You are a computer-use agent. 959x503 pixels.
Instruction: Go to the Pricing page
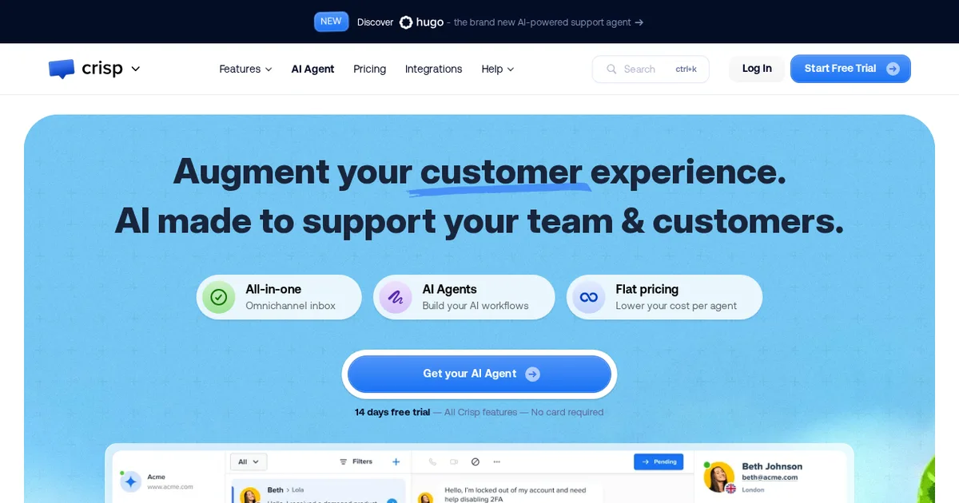point(369,69)
